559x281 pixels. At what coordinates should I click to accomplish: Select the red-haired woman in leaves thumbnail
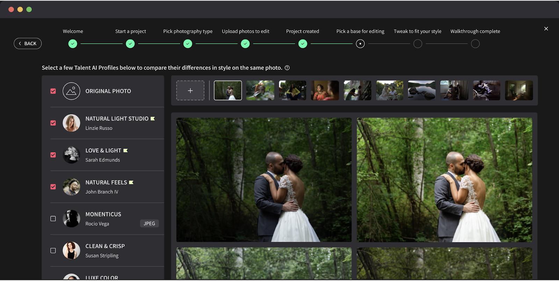pyautogui.click(x=260, y=90)
